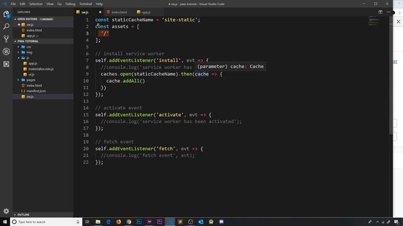Click the Task View taskbar icon

[x=88, y=222]
